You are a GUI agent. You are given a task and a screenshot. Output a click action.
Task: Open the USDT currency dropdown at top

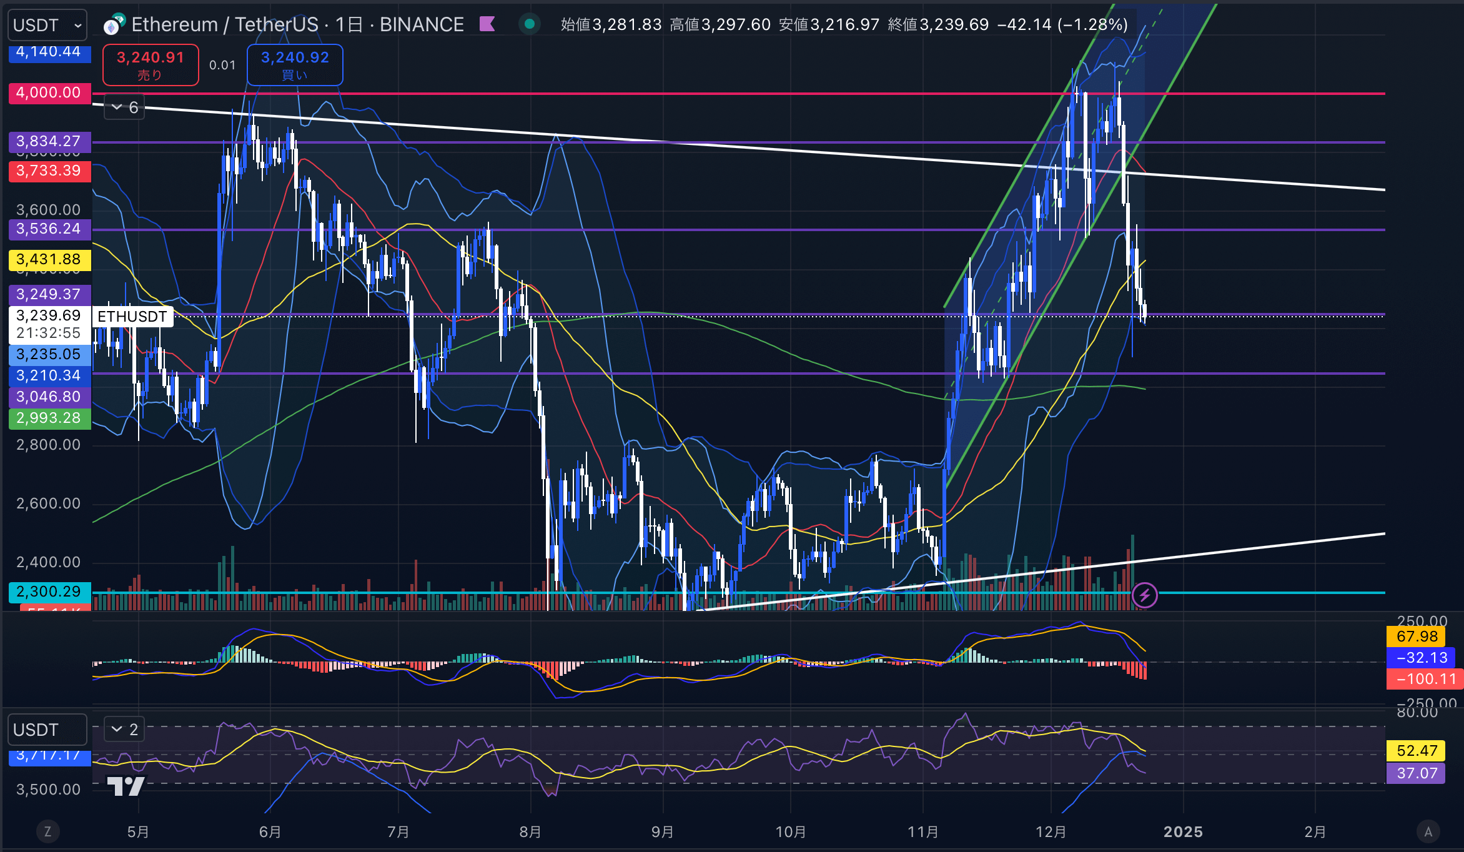[x=47, y=25]
